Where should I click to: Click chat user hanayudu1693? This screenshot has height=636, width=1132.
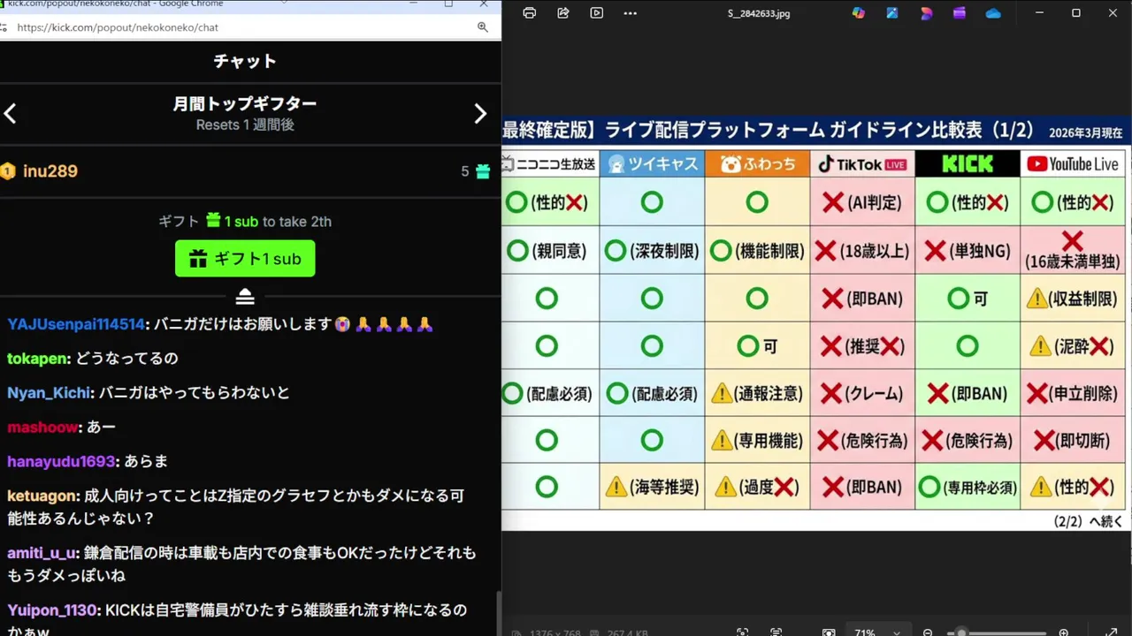pyautogui.click(x=61, y=462)
